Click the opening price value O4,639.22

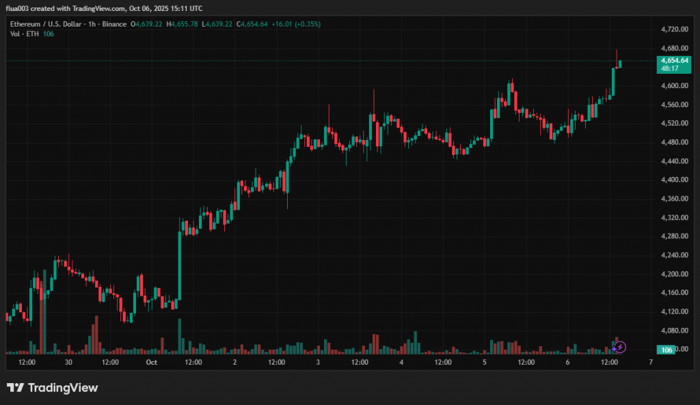pos(148,24)
